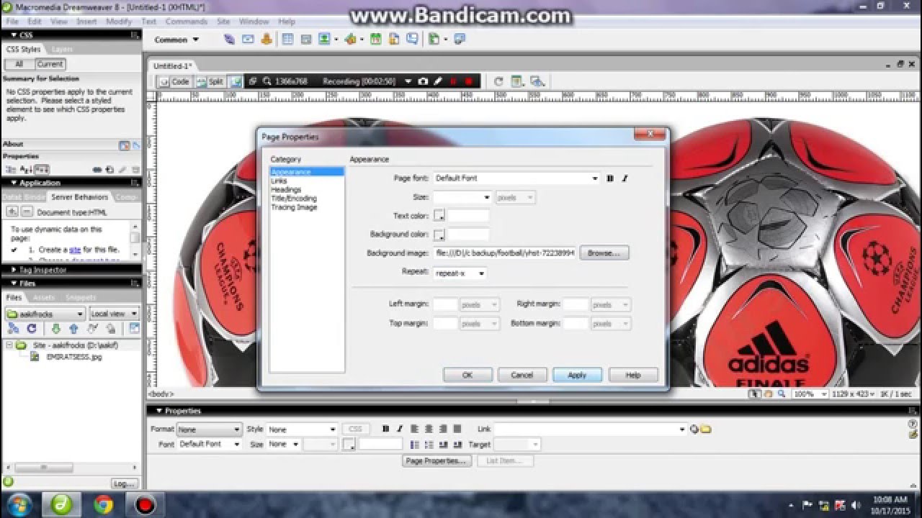The width and height of the screenshot is (922, 518).
Task: Click Left margin input field
Action: tap(445, 305)
